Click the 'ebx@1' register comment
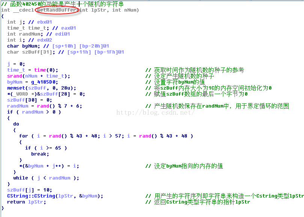The width and height of the screenshot is (304, 217). 44,22
